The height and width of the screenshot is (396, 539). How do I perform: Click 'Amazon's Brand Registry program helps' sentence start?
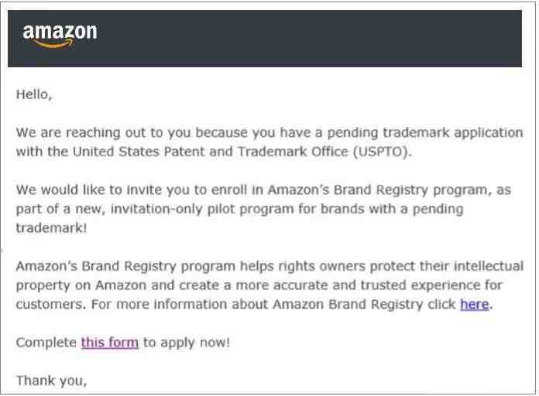[x=142, y=266]
